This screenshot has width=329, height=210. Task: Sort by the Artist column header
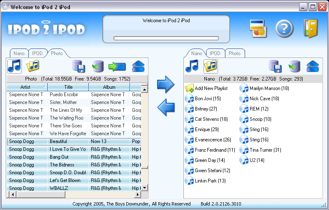tap(27, 87)
